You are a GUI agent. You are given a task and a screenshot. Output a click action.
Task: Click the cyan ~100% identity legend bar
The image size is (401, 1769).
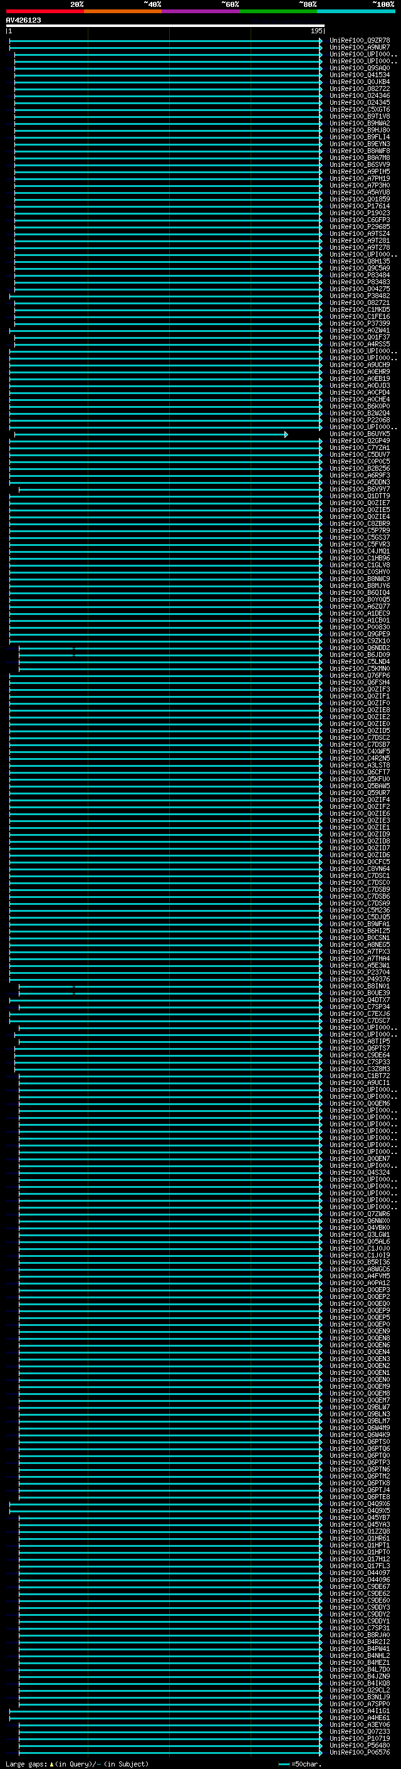(356, 11)
